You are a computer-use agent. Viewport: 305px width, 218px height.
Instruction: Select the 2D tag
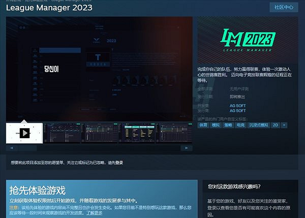pos(276,124)
